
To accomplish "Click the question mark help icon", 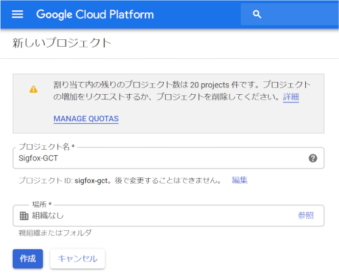I will tap(313, 158).
